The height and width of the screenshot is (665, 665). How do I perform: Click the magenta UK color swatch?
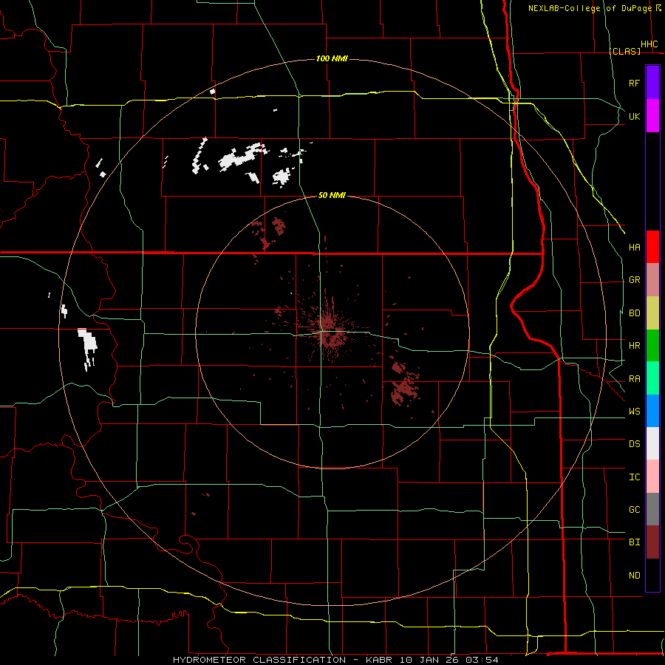(652, 116)
